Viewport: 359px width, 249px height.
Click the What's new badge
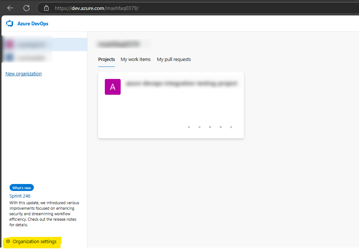[x=22, y=188]
